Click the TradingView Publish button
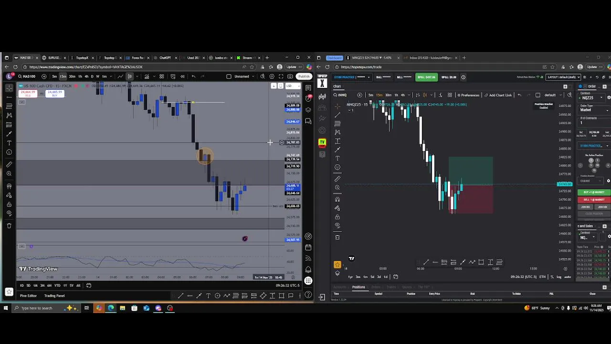 [x=304, y=76]
